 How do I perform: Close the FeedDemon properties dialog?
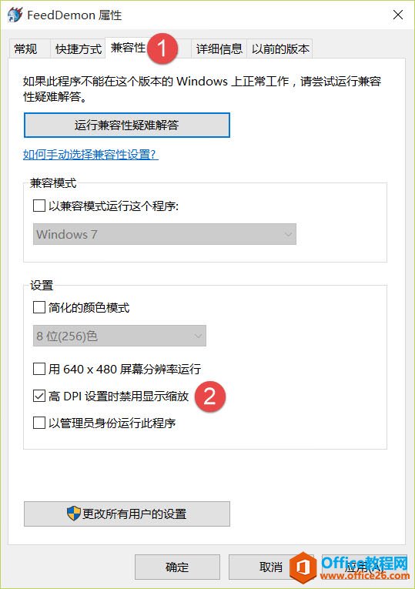[398, 15]
